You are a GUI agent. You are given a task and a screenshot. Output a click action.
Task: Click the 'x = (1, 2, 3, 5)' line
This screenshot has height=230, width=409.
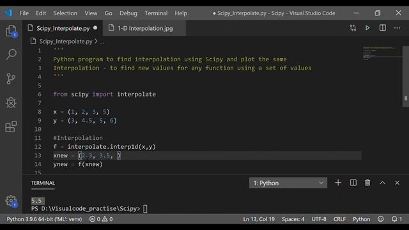(81, 112)
